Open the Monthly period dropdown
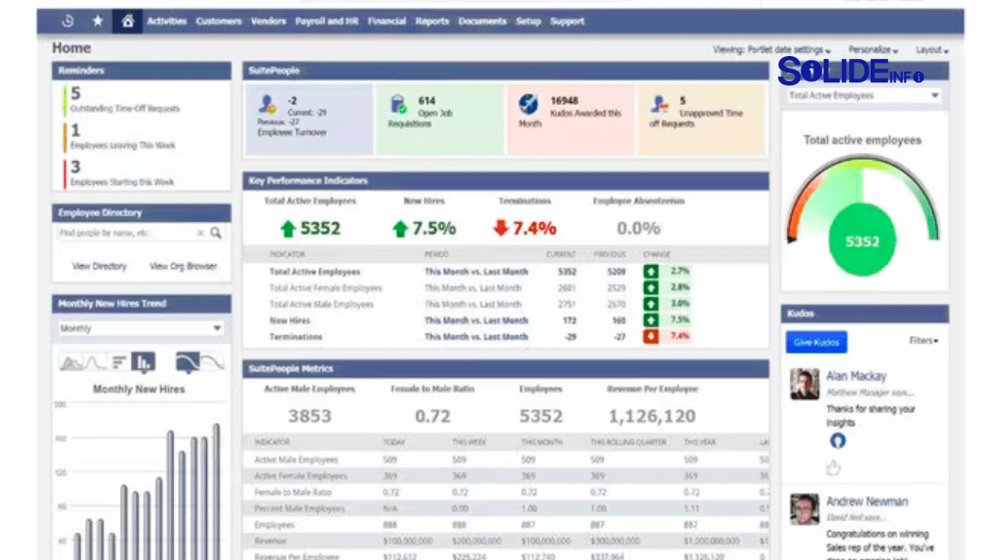Viewport: 996px width, 560px height. click(142, 328)
